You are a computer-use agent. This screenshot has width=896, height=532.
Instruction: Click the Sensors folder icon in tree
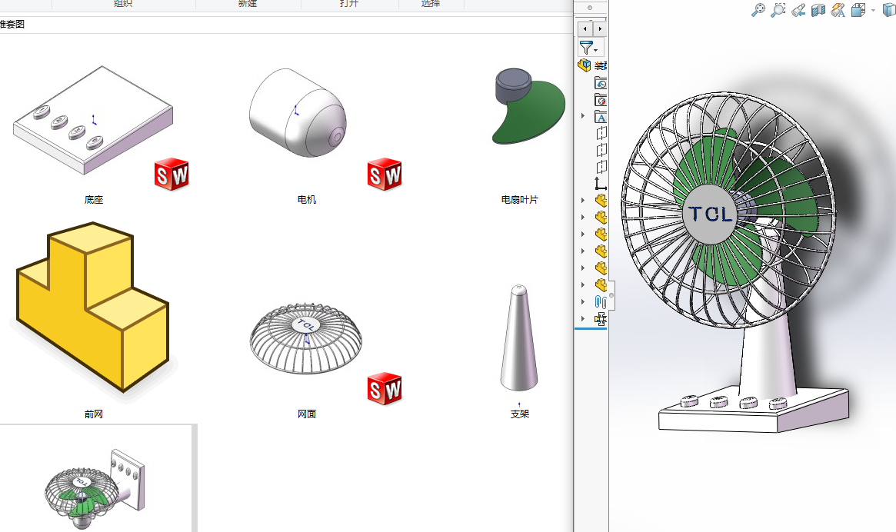point(601,100)
